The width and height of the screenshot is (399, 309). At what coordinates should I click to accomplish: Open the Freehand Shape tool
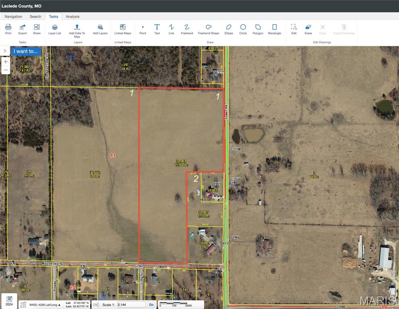209,28
